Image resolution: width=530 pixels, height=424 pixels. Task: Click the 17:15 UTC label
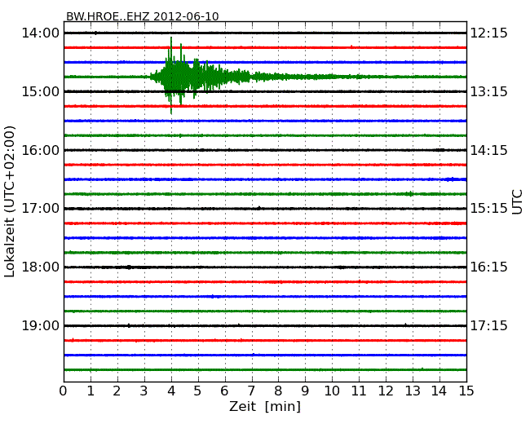click(489, 325)
